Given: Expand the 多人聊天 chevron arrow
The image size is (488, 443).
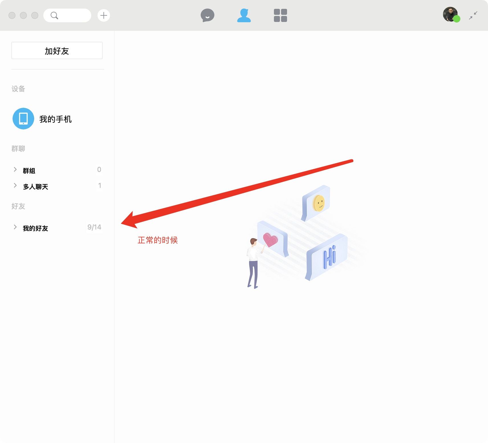Looking at the screenshot, I should [15, 186].
